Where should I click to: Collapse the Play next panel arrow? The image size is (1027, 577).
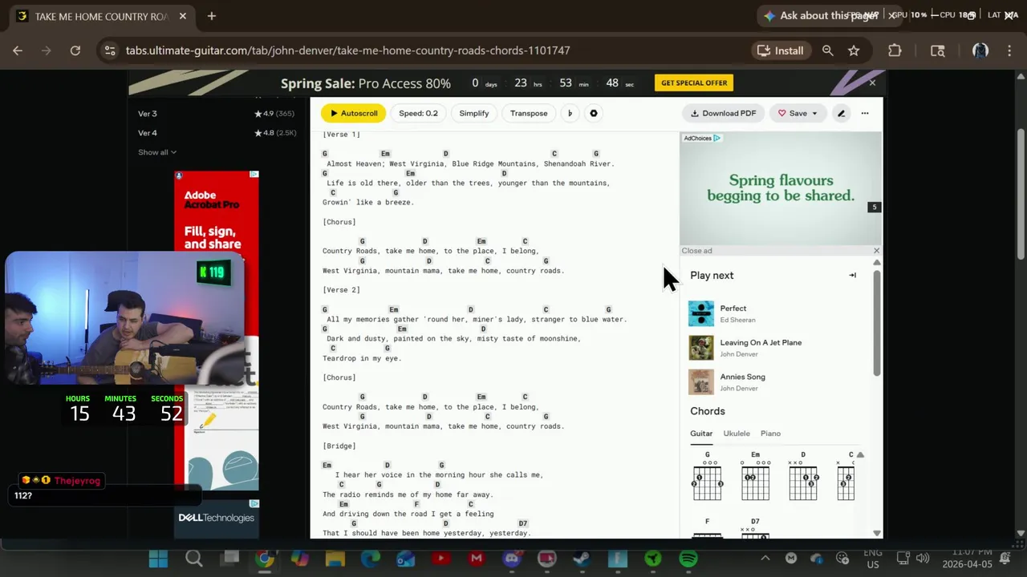pos(852,275)
